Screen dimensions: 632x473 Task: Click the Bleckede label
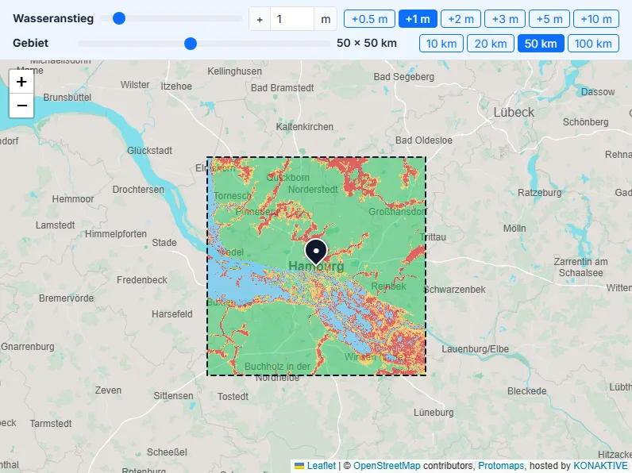click(527, 391)
